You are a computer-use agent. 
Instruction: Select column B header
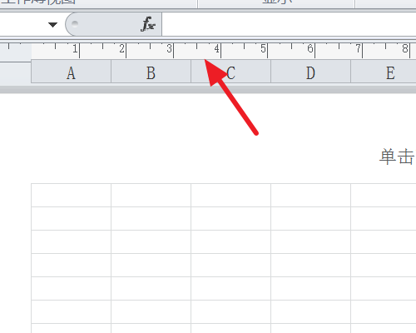click(x=151, y=73)
